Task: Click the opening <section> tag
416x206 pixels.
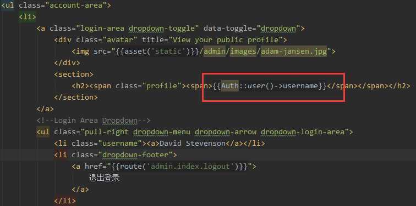Action: (x=74, y=74)
